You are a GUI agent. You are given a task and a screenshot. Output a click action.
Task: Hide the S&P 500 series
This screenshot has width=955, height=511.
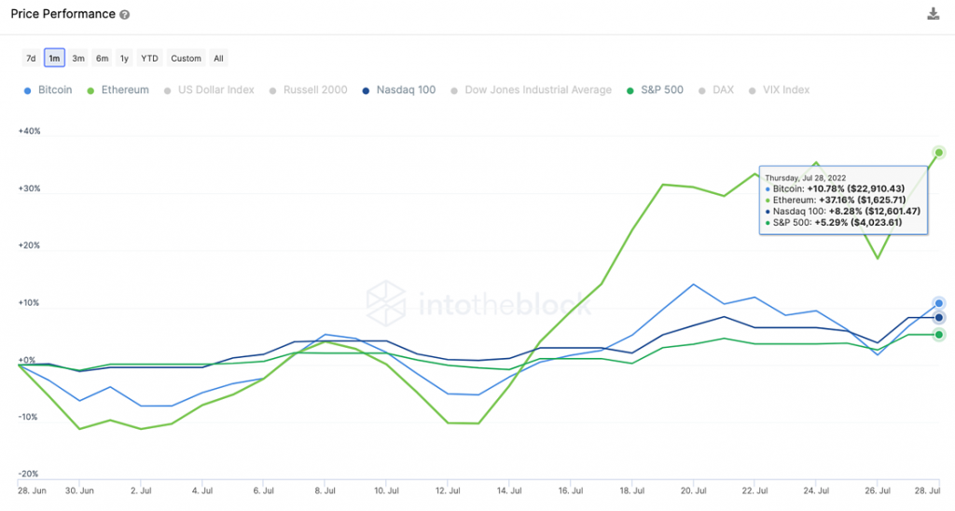655,90
